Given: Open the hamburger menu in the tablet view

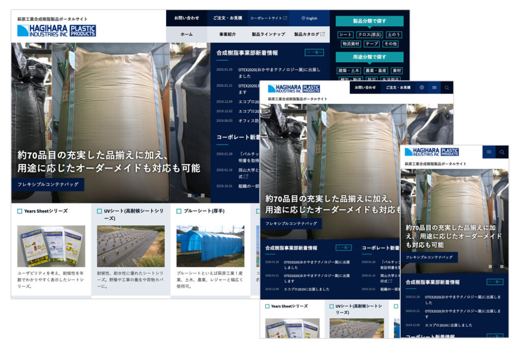Looking at the screenshot, I should [434, 88].
